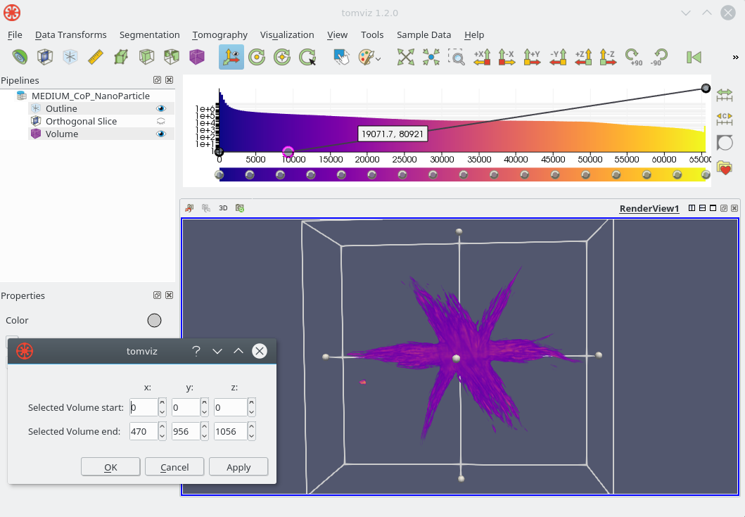The height and width of the screenshot is (517, 745).
Task: Open the View menu
Action: (x=338, y=34)
